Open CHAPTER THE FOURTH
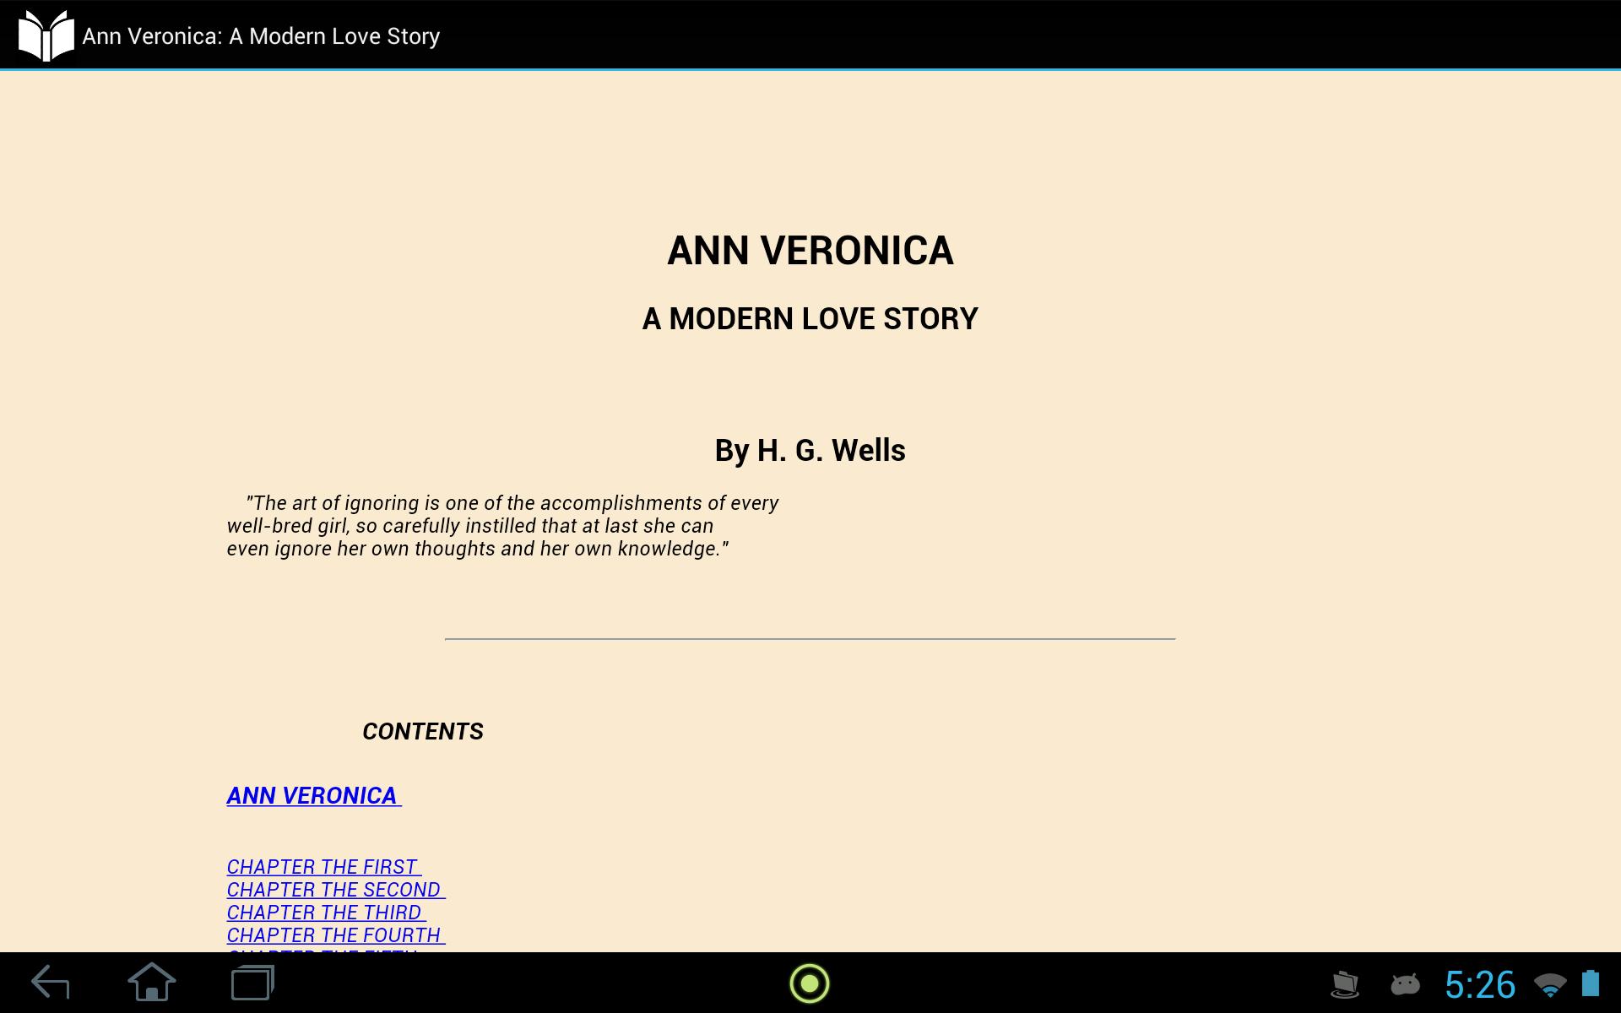Viewport: 1621px width, 1013px height. click(333, 935)
